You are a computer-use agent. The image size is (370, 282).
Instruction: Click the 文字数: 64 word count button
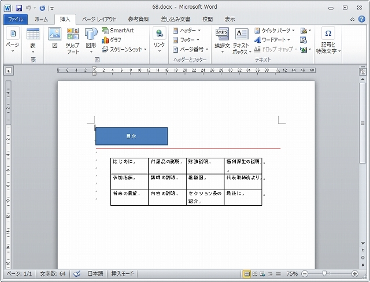(53, 273)
